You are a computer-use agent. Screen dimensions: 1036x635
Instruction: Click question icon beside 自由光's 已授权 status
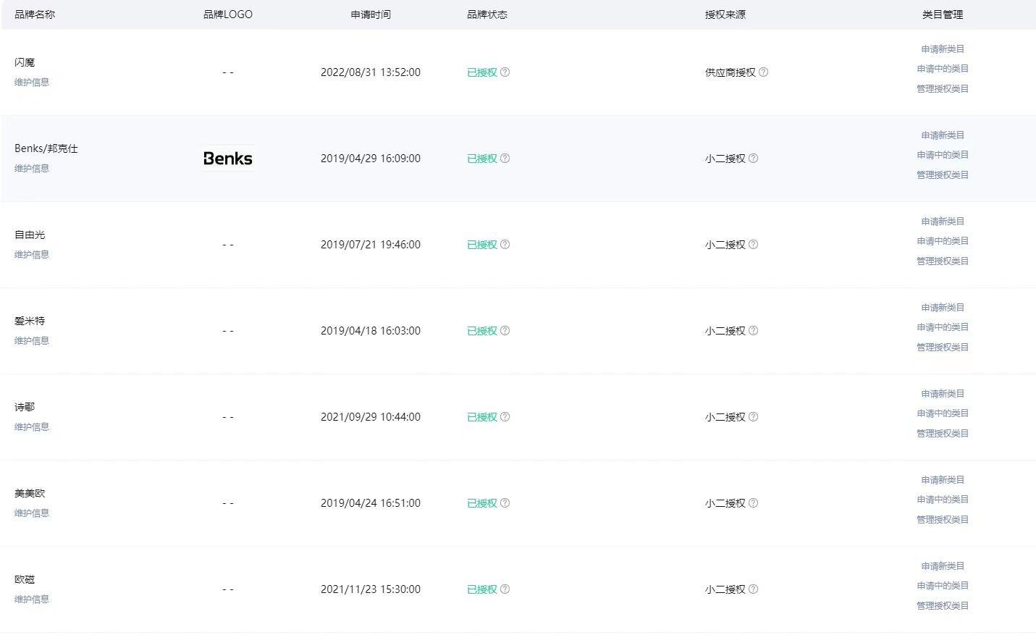[505, 245]
